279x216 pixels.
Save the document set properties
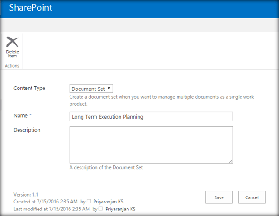pos(219,197)
